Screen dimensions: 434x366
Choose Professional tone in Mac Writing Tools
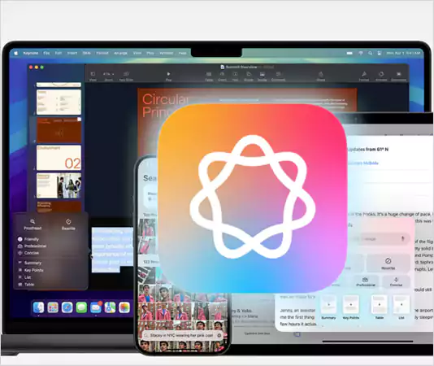(32, 246)
